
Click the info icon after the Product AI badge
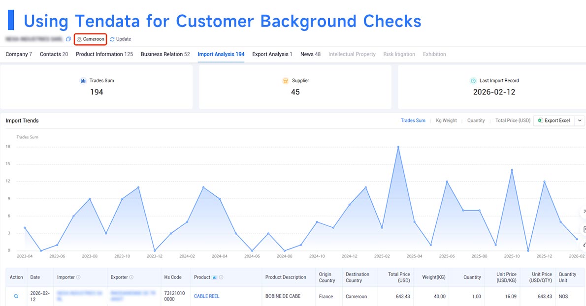point(221,277)
